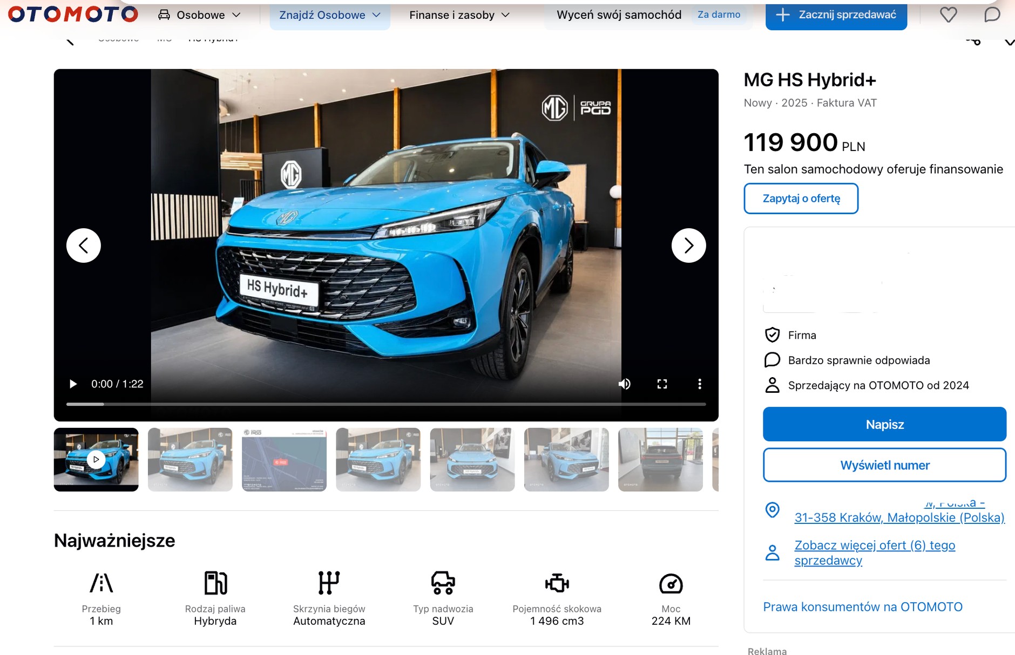Show next gallery photo
This screenshot has width=1015, height=655.
point(688,245)
